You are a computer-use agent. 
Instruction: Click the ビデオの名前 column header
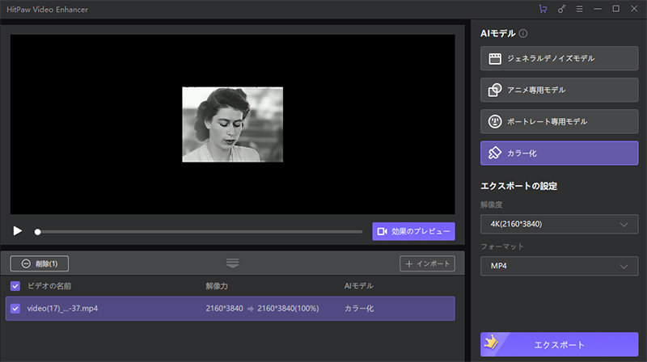click(49, 286)
